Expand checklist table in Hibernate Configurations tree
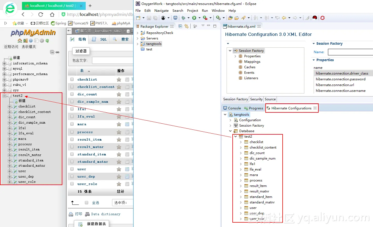This screenshot has width=373, height=227. (x=241, y=142)
